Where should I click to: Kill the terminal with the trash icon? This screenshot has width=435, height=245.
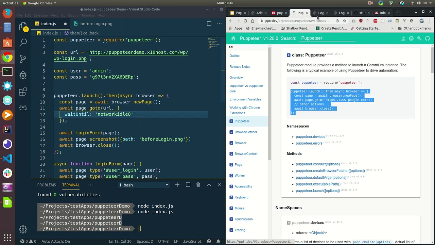pos(198,185)
